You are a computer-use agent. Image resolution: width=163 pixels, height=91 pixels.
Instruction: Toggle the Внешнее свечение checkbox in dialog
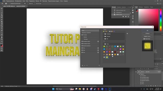[82, 46]
